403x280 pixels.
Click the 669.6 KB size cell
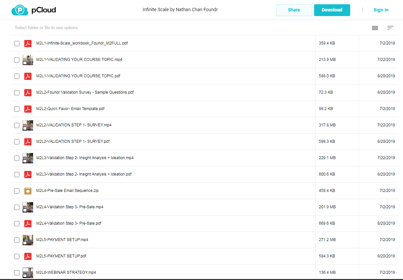click(327, 223)
